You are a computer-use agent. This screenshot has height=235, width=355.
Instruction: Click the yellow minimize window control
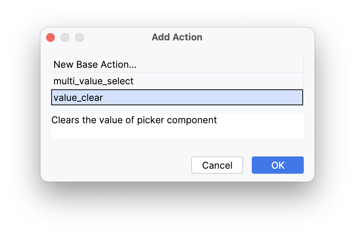65,37
